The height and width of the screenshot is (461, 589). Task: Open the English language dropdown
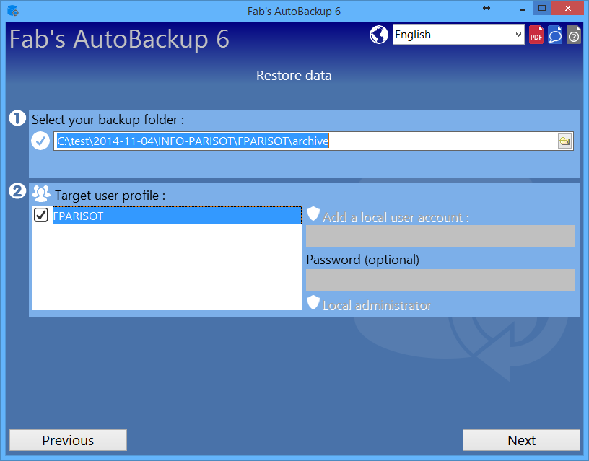[x=458, y=35]
